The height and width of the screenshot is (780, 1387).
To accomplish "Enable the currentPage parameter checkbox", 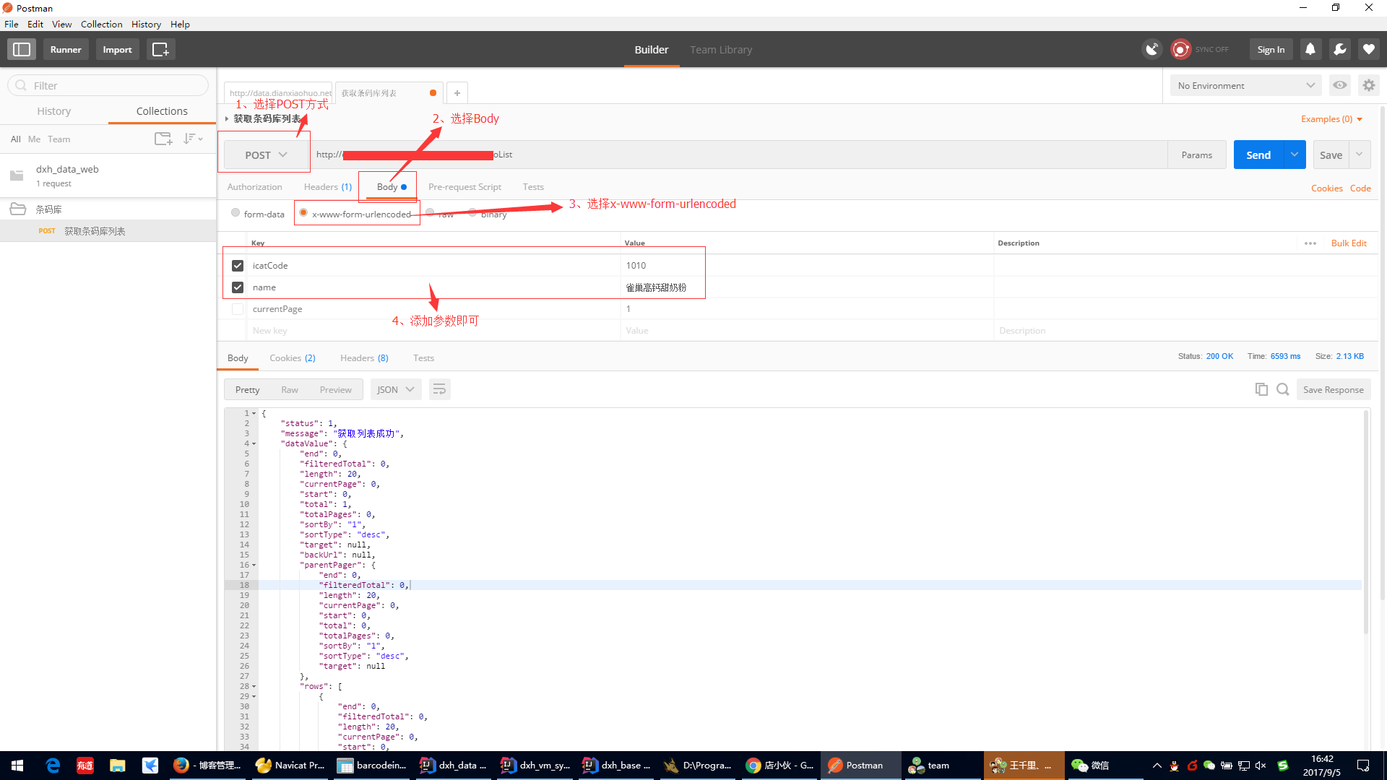I will tap(238, 309).
